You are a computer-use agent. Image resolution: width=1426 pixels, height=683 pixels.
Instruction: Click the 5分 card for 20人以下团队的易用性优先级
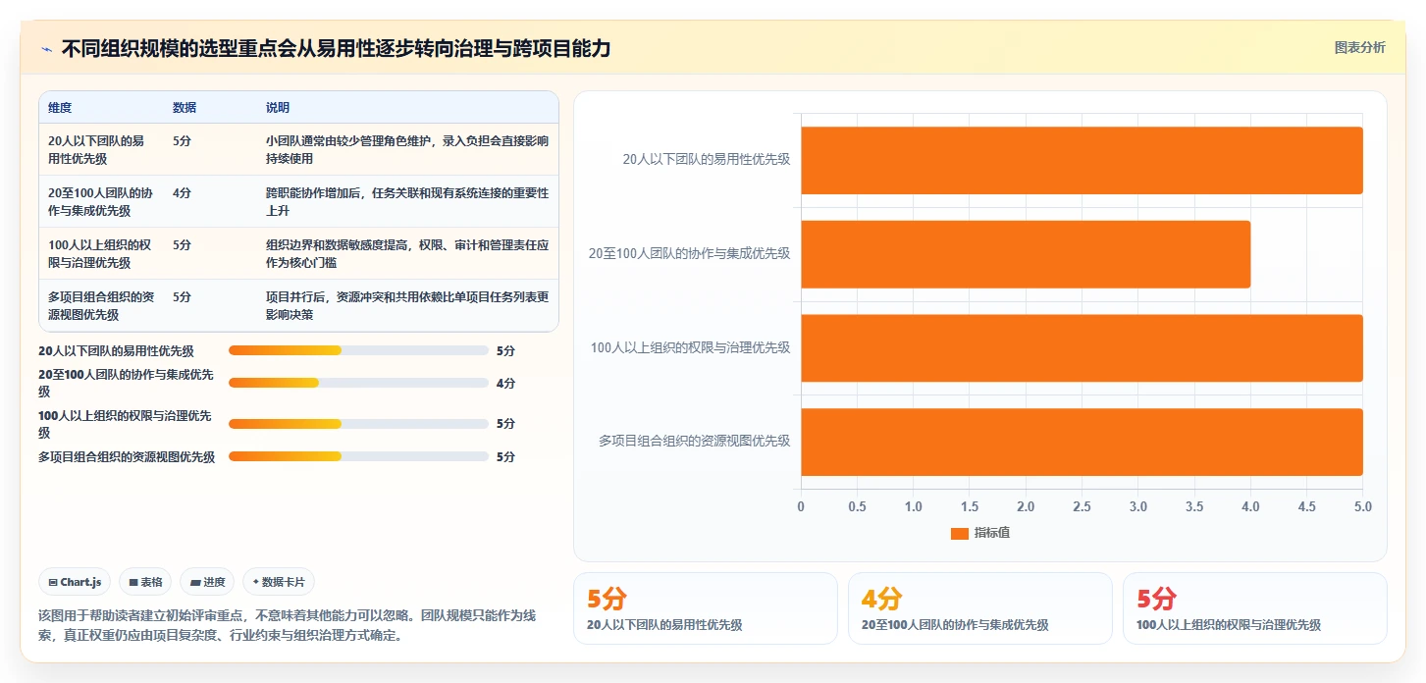tap(706, 608)
